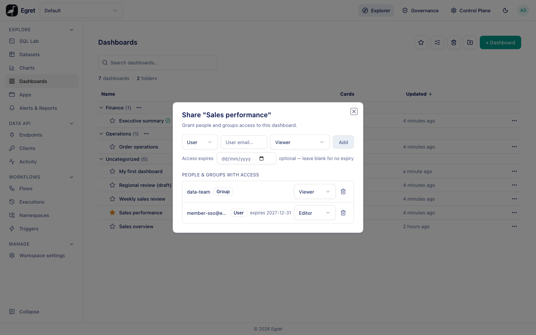The image size is (536, 335).
Task: Open the User type dropdown in share dialog
Action: point(200,142)
